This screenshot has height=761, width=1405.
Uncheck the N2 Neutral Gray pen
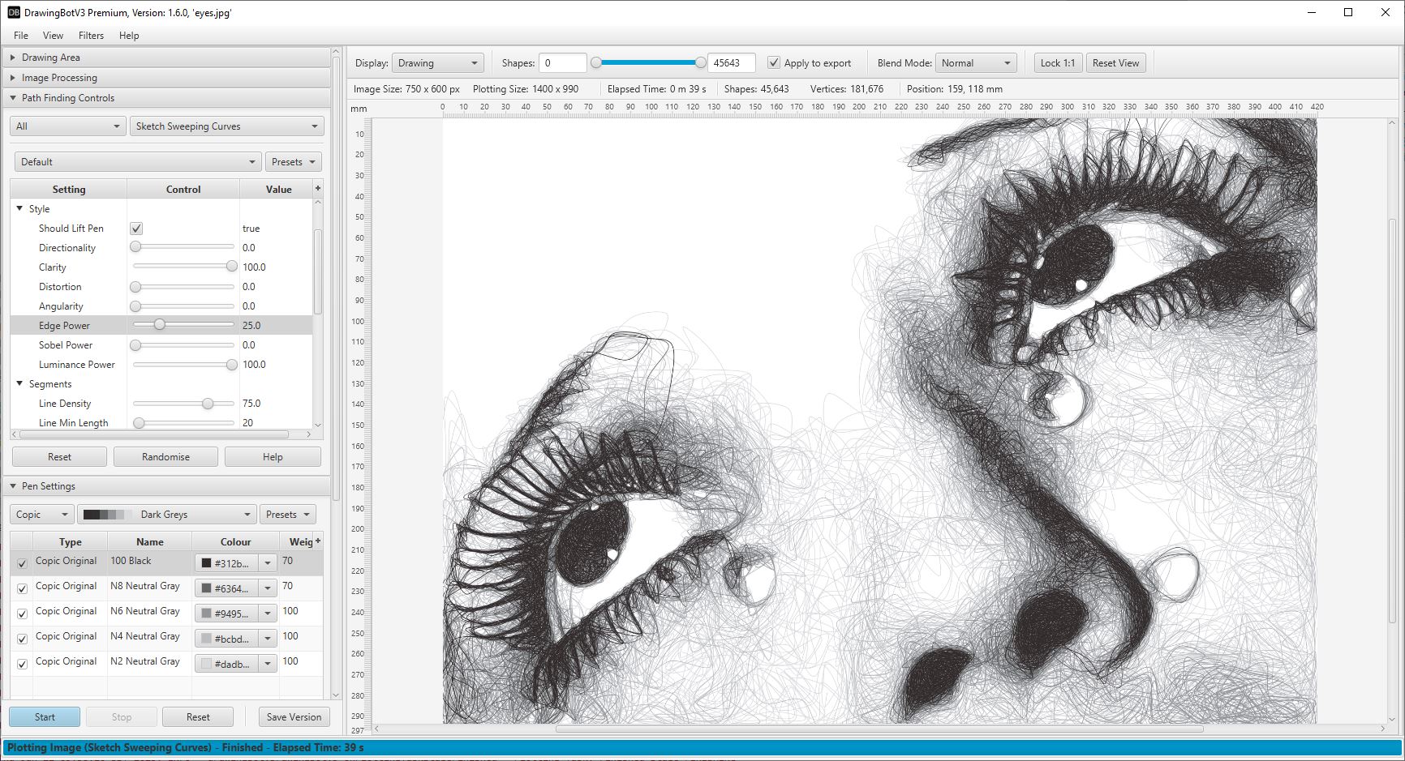(x=22, y=664)
